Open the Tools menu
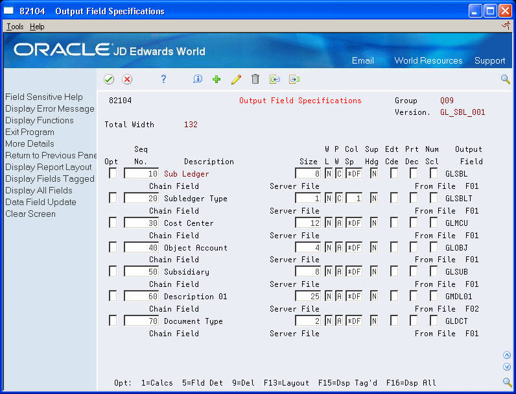The image size is (516, 394). 15,27
